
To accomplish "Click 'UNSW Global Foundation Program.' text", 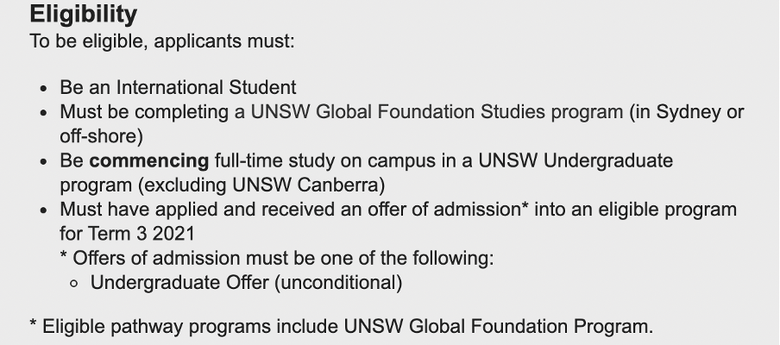I will point(499,327).
